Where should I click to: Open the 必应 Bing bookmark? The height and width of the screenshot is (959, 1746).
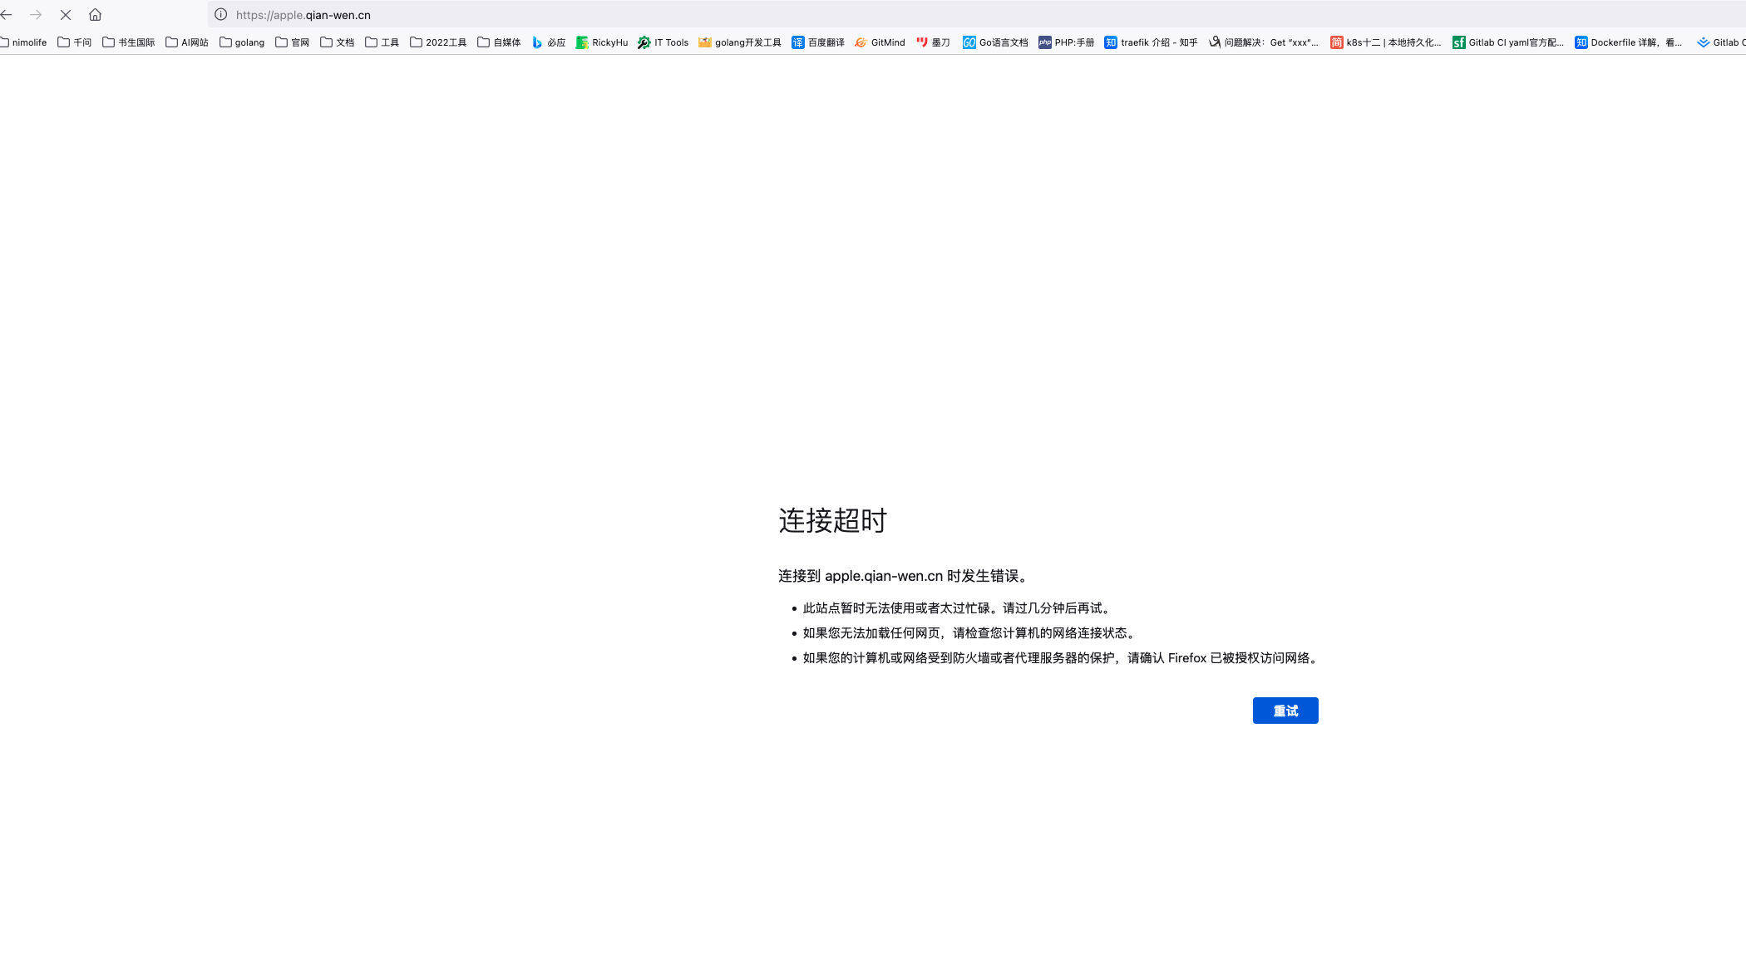[x=549, y=42]
